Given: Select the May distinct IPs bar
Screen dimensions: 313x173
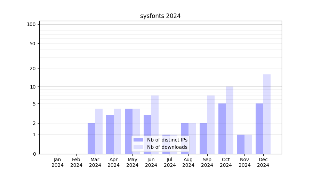Looking at the screenshot, I should point(129,131).
